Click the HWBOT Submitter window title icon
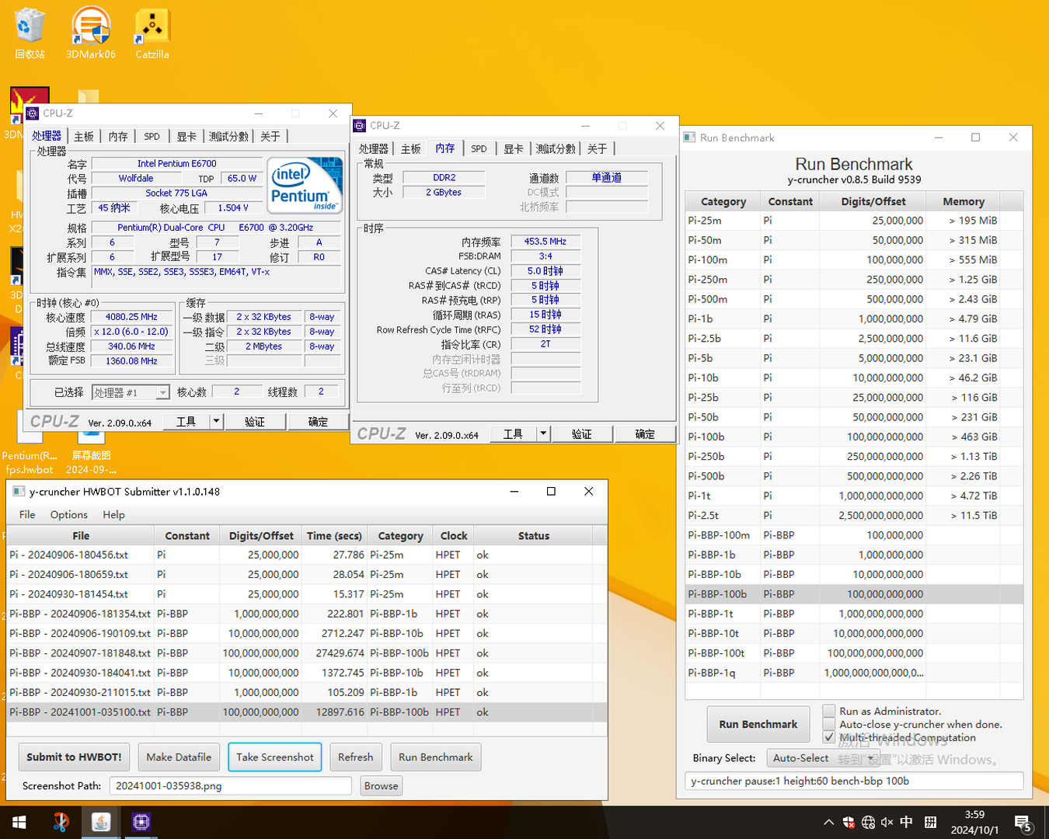This screenshot has width=1049, height=839. (x=18, y=492)
